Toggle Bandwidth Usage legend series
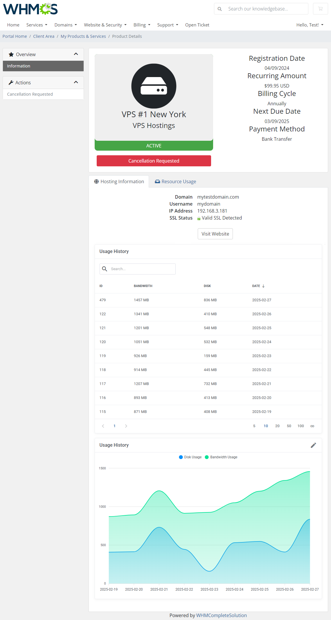The height and width of the screenshot is (620, 331). (221, 457)
